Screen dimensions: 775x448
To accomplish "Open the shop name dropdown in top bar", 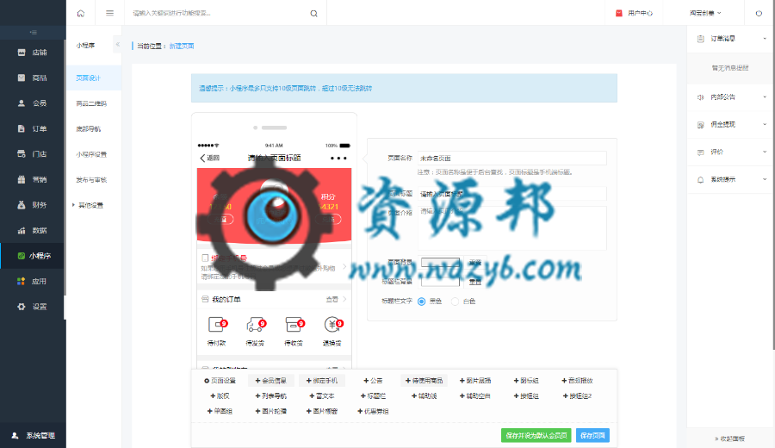I will [x=705, y=13].
